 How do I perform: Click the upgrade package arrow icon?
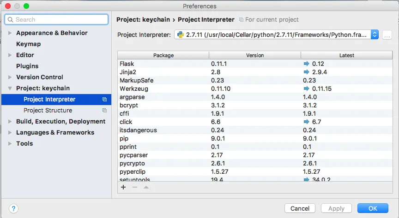click(x=146, y=187)
